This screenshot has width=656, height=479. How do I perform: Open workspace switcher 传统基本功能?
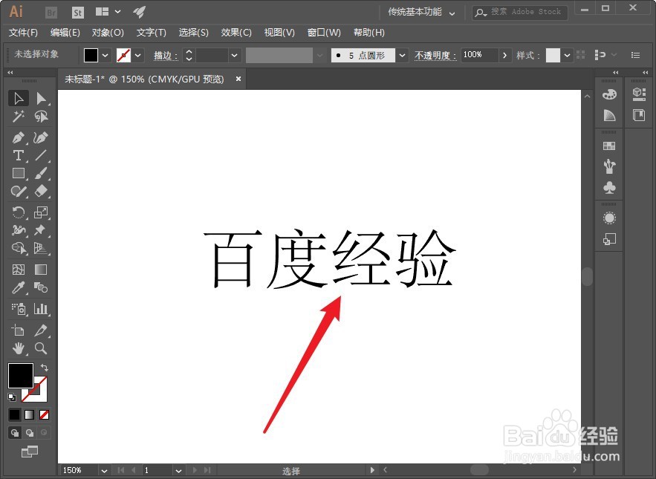click(421, 12)
